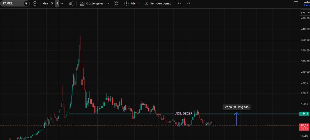Expand the arrow next to Göstergeler
The height and width of the screenshot is (140, 310).
[x=109, y=3]
